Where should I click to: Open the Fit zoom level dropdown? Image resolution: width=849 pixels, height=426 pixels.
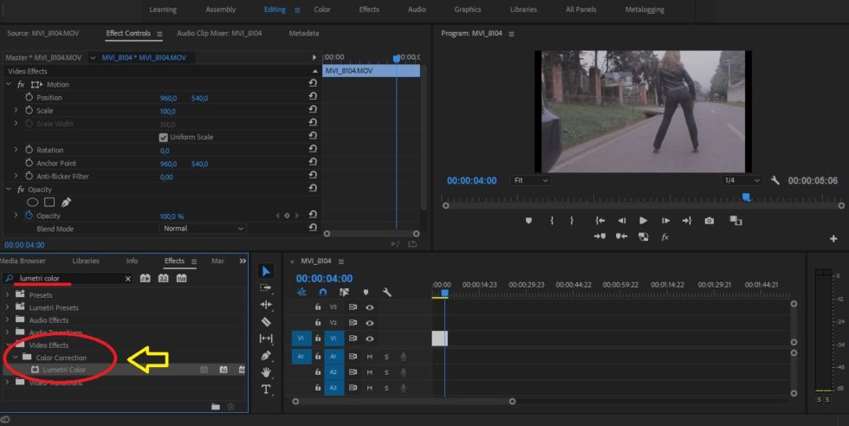tap(530, 180)
